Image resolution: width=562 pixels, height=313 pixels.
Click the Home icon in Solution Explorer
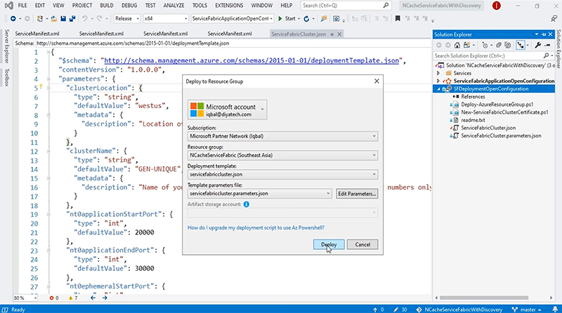[457, 45]
